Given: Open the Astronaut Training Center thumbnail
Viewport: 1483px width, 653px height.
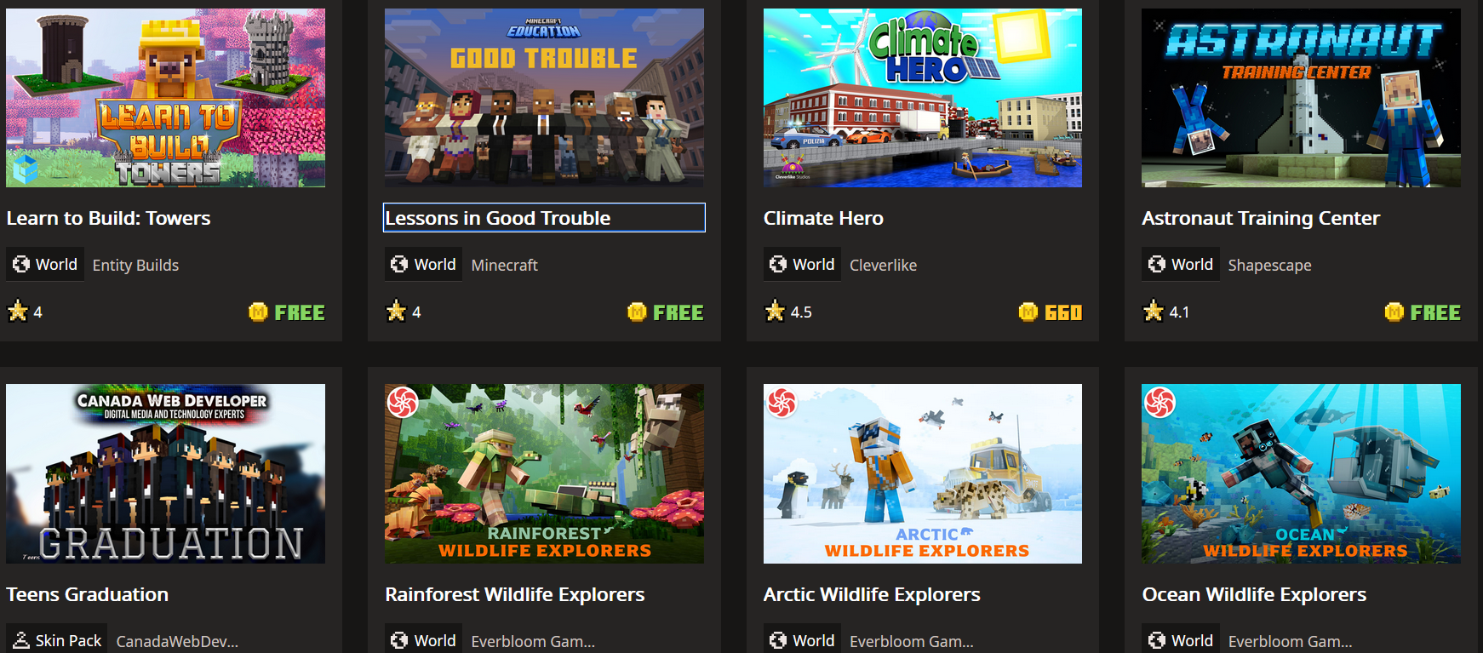Looking at the screenshot, I should pyautogui.click(x=1301, y=98).
